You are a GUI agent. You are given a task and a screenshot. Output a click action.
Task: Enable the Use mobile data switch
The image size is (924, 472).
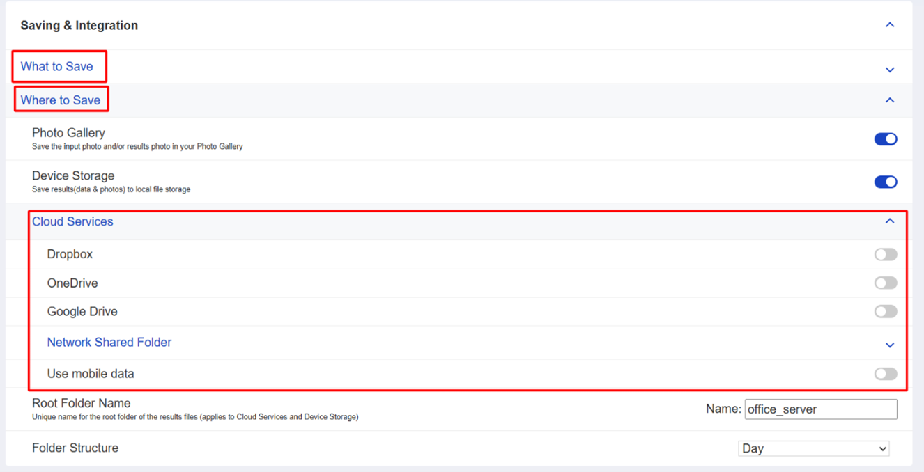pos(885,374)
